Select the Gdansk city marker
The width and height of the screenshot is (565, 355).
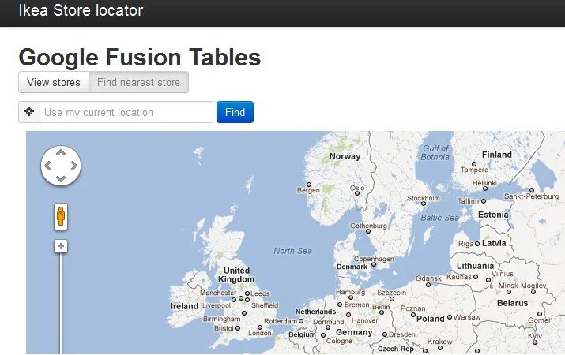click(x=428, y=285)
